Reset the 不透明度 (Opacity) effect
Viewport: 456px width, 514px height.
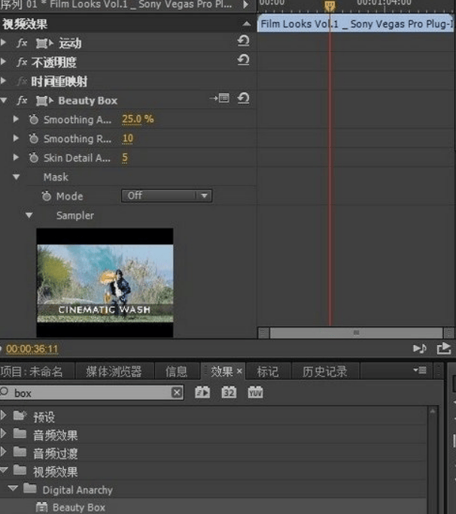click(x=243, y=60)
